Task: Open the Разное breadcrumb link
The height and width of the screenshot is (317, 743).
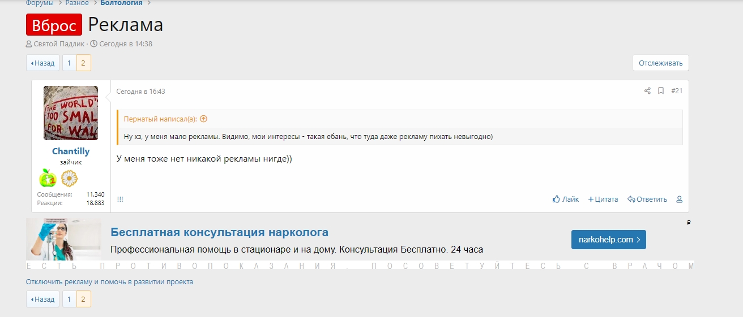Action: pos(76,3)
